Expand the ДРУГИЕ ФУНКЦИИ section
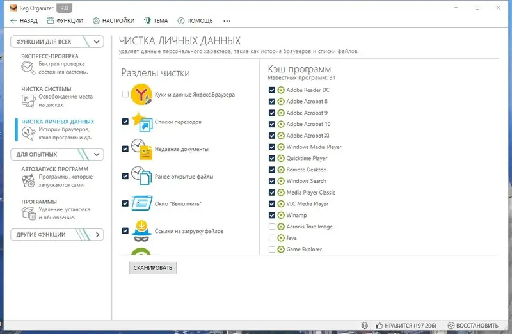512x334 pixels. tap(57, 235)
